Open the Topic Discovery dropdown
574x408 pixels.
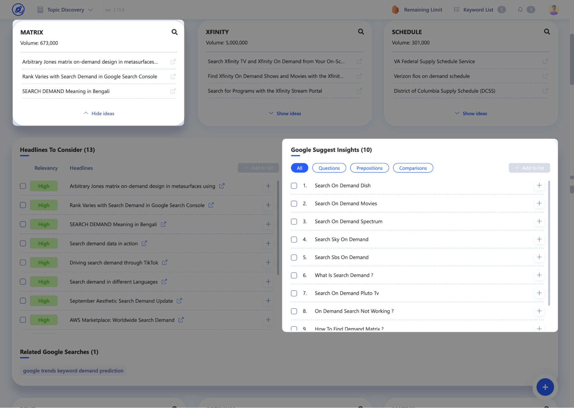pos(65,10)
